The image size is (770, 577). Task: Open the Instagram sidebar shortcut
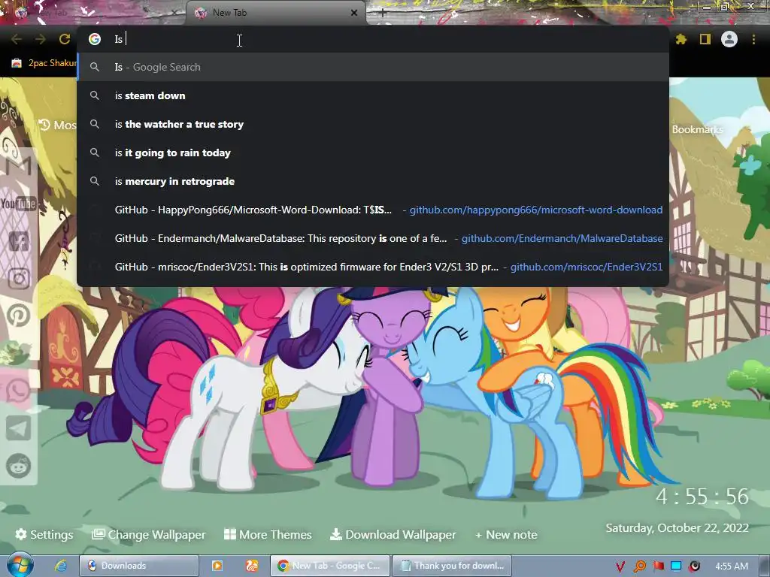(19, 278)
